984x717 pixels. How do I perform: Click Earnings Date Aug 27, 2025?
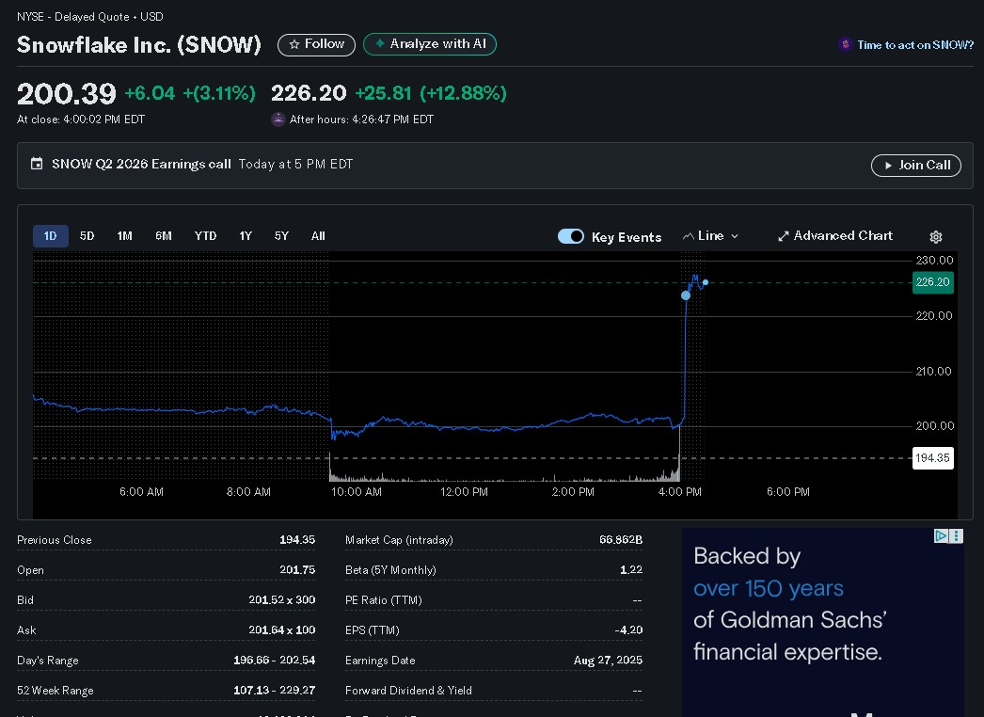point(608,661)
